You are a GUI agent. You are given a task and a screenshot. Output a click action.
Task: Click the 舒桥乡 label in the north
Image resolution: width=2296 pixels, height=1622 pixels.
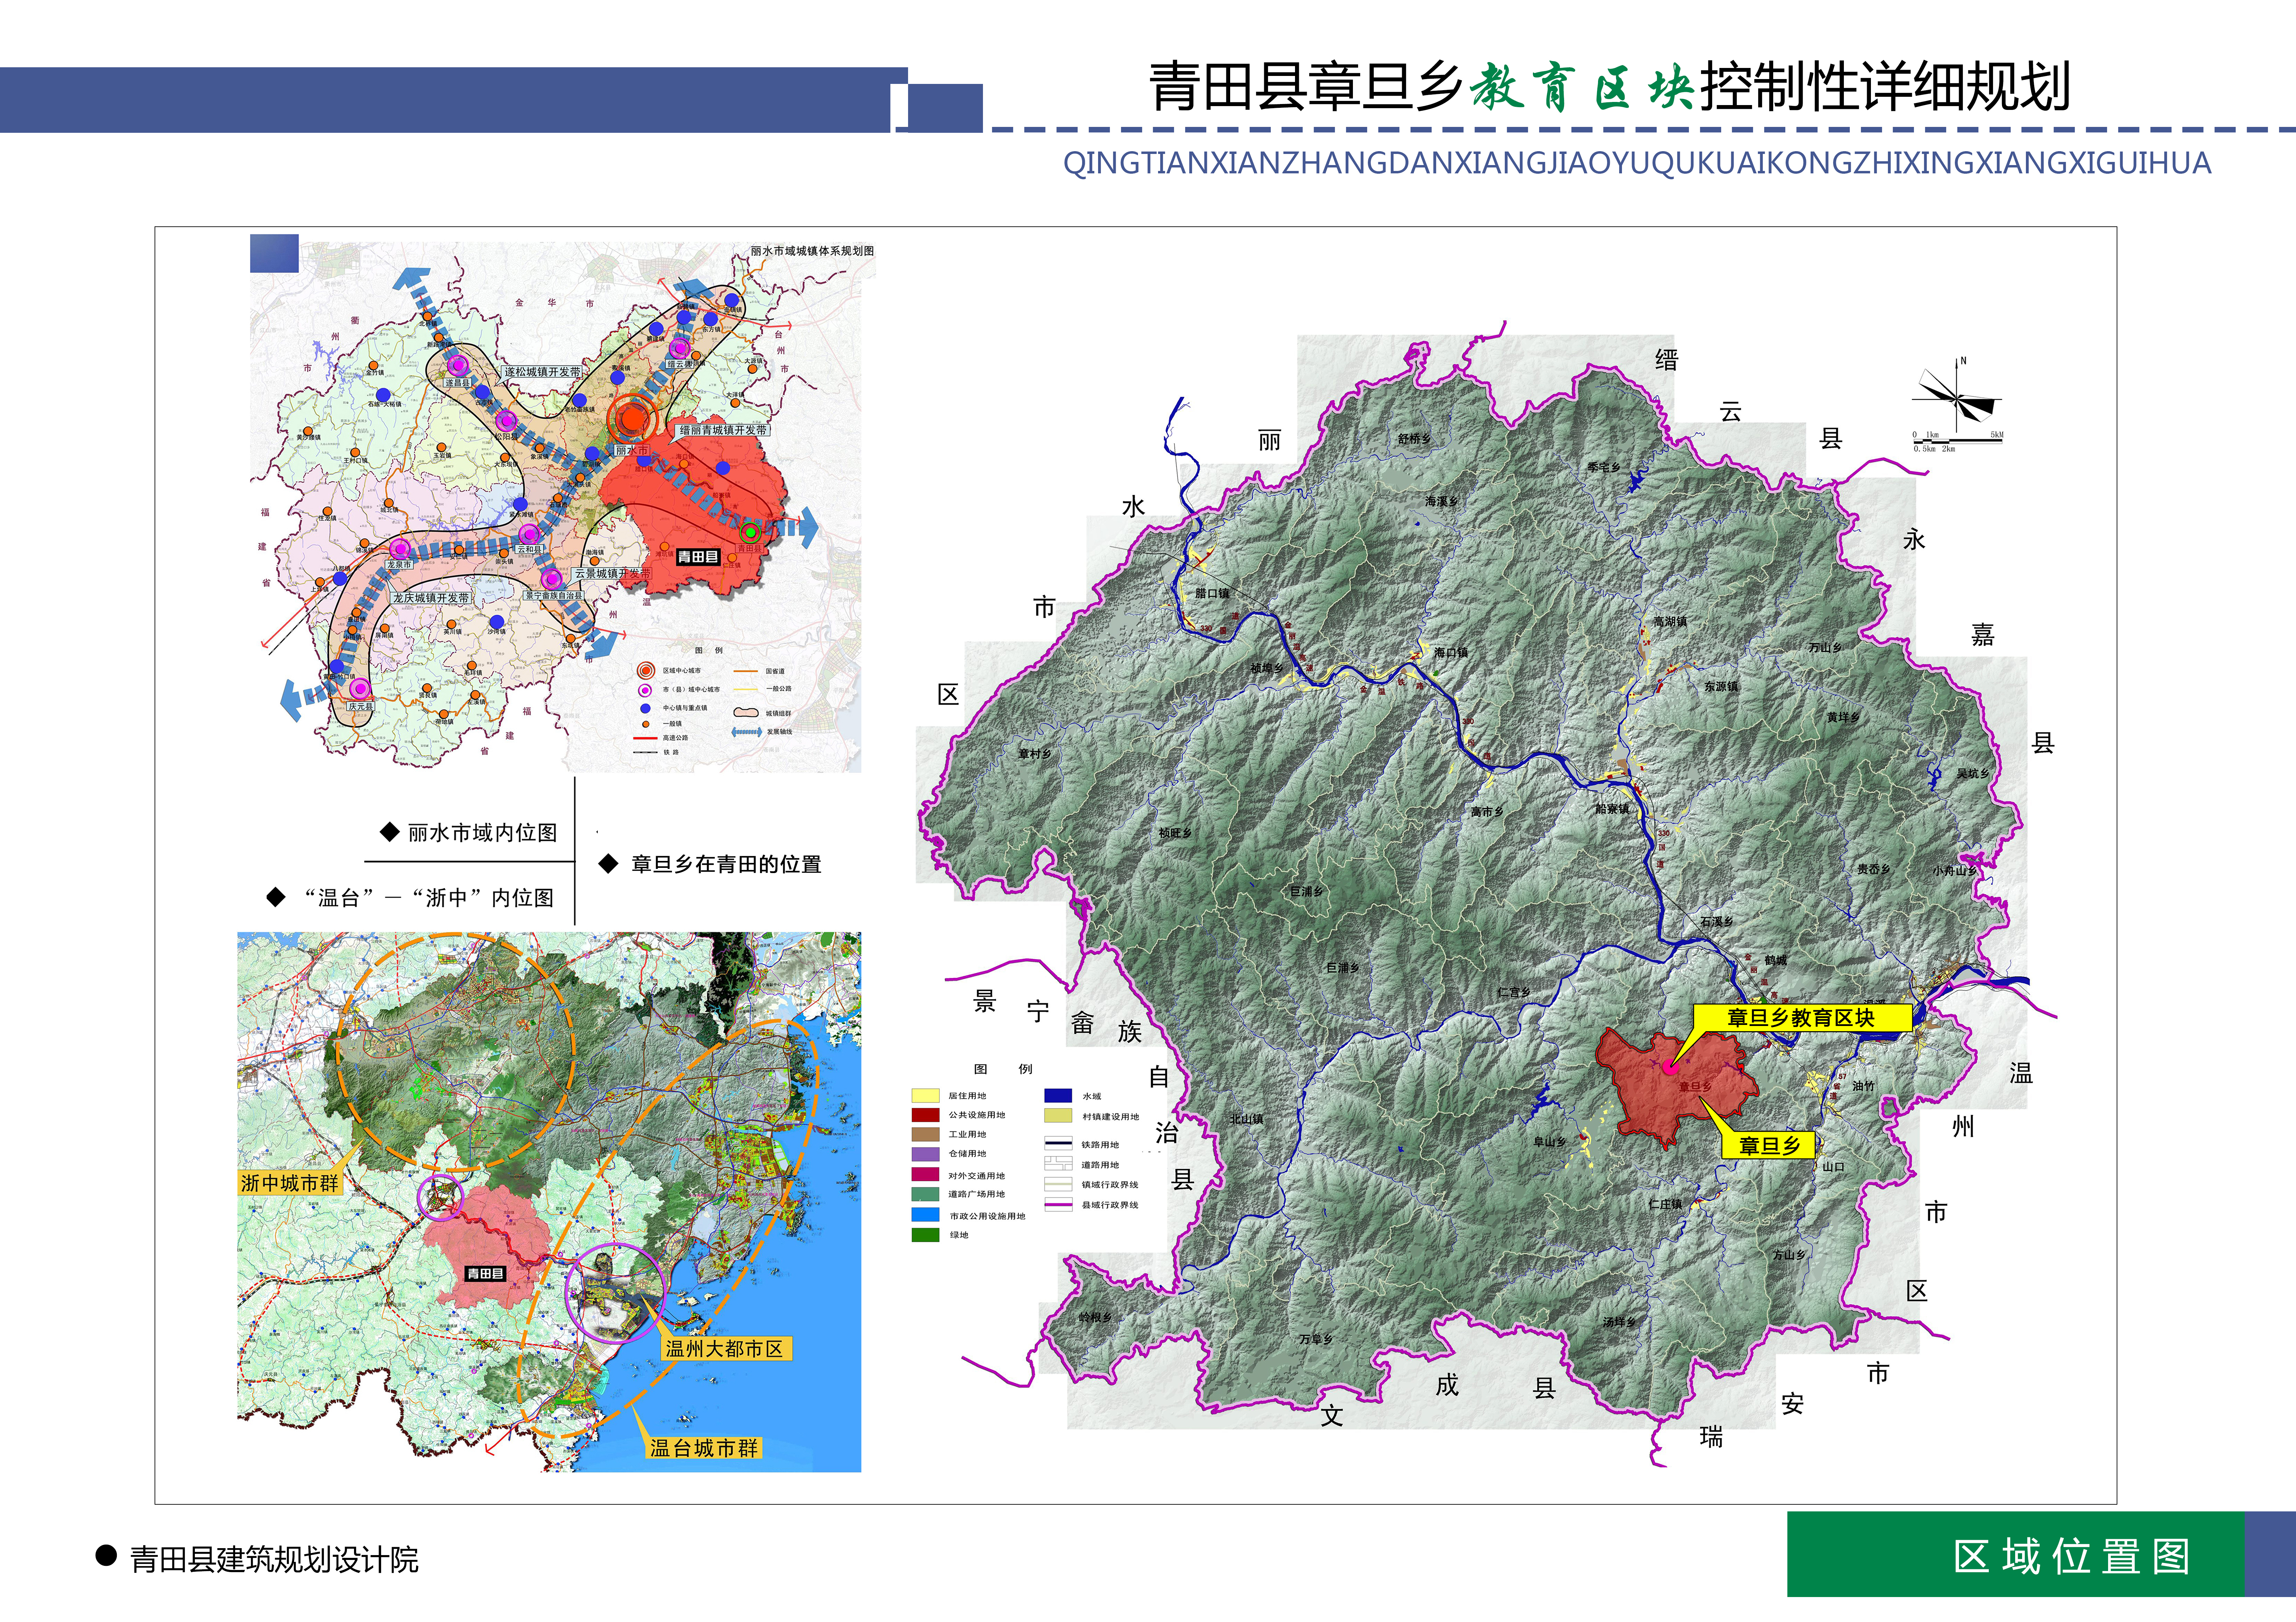[1414, 439]
